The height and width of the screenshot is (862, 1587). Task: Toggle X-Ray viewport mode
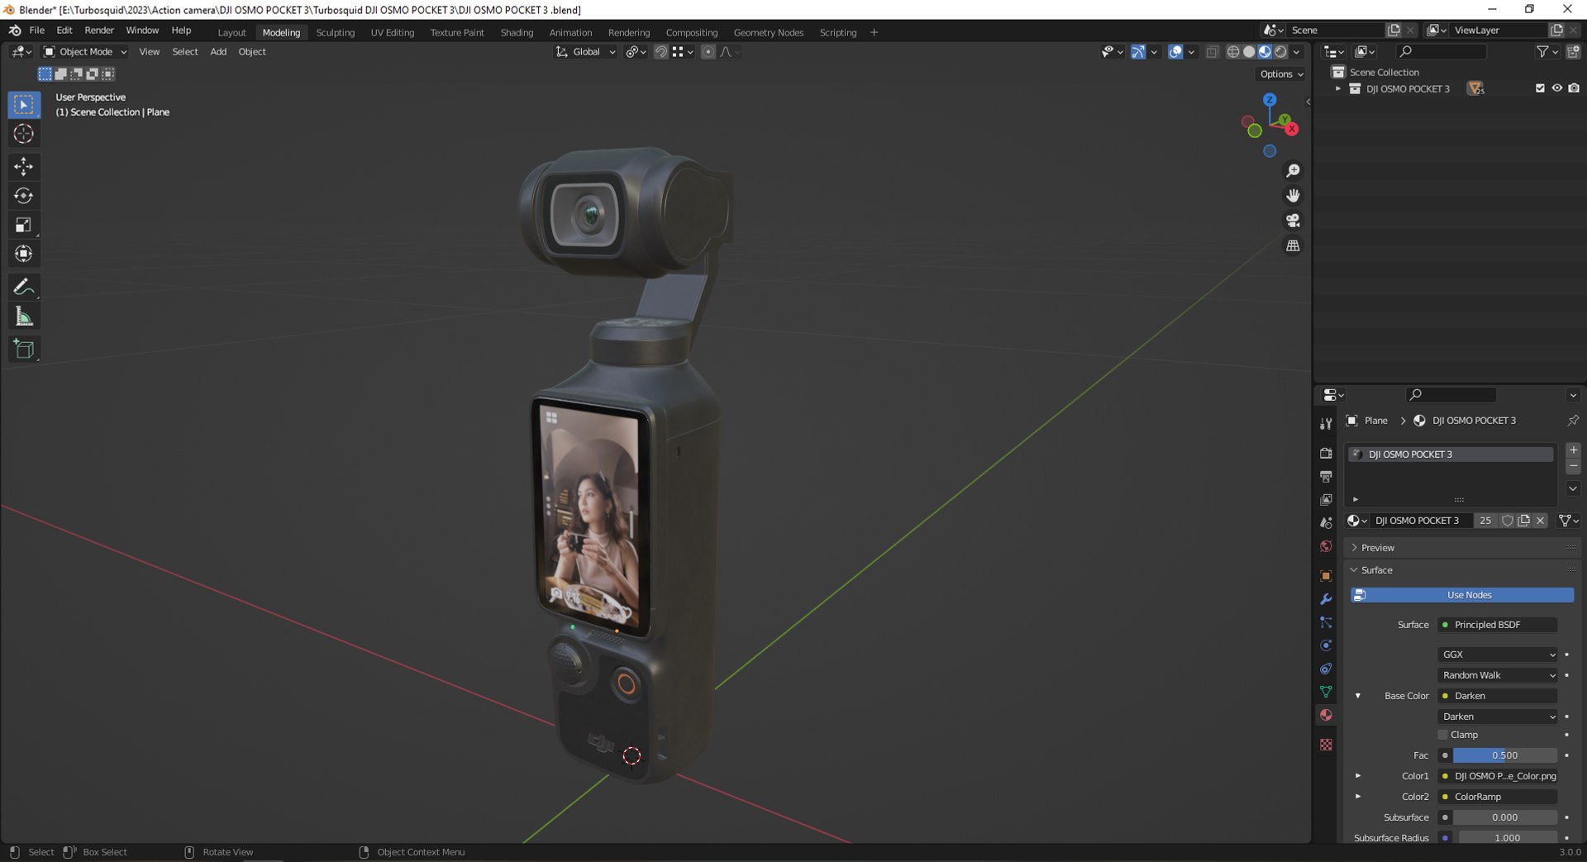[x=1213, y=52]
